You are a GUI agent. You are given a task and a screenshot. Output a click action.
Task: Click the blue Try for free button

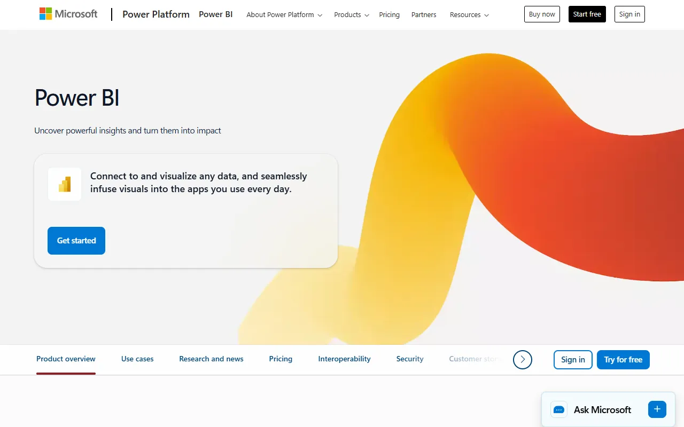[x=623, y=360]
